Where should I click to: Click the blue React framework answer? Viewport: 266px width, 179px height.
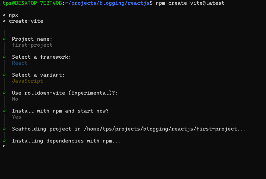point(20,63)
